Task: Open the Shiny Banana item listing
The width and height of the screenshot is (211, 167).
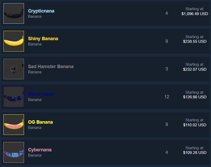Action: point(43,38)
